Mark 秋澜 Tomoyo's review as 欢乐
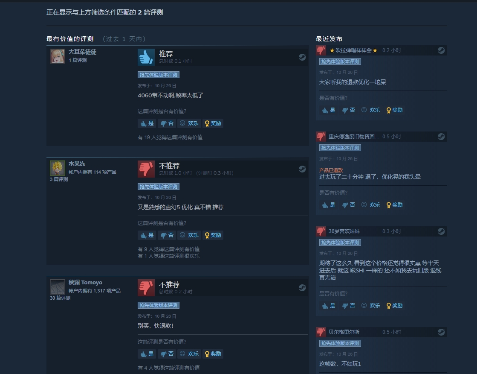Screen dimensions: 477x374 [x=189, y=354]
